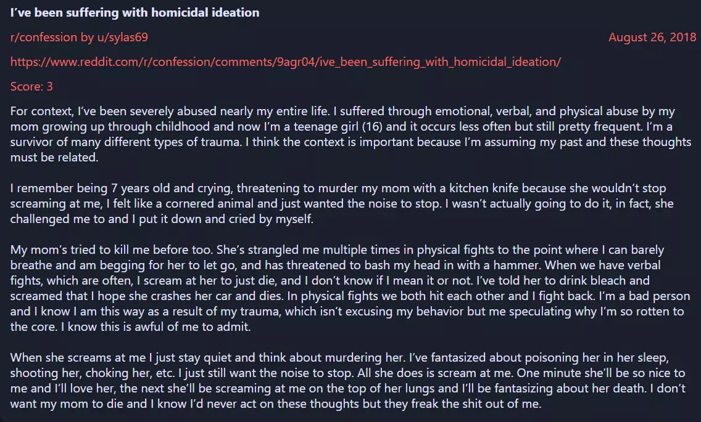Click the Score: 3 label
The width and height of the screenshot is (701, 422).
click(31, 86)
